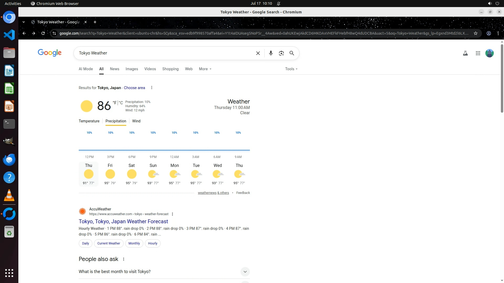Reload the current page

point(43,33)
